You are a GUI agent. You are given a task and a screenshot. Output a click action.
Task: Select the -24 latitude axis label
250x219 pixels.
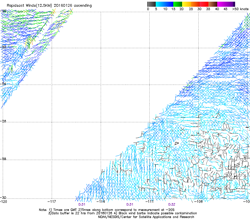[3, 84]
